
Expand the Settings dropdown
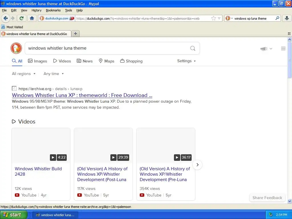[x=186, y=61]
